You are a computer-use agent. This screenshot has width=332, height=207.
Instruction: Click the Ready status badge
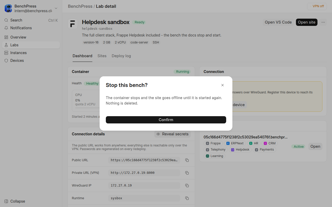click(140, 22)
